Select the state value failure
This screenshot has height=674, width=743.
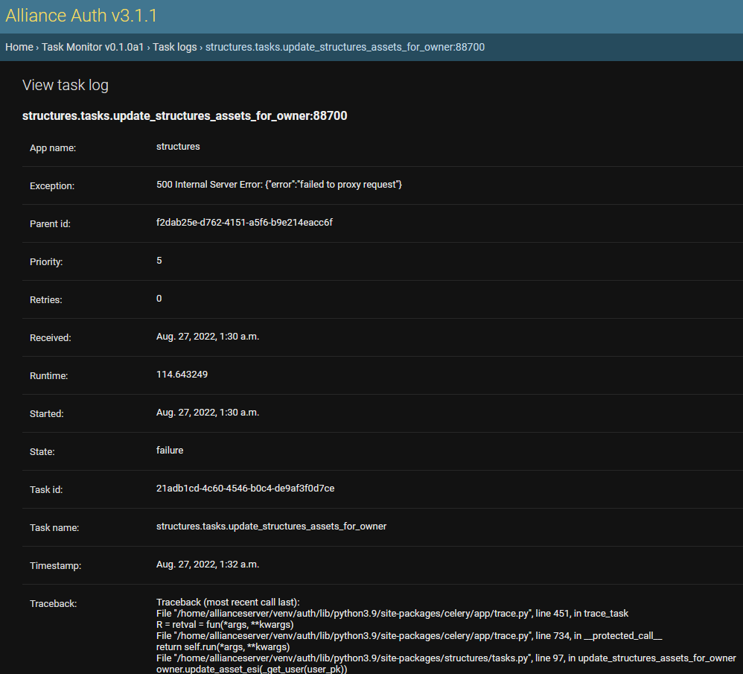coord(170,451)
